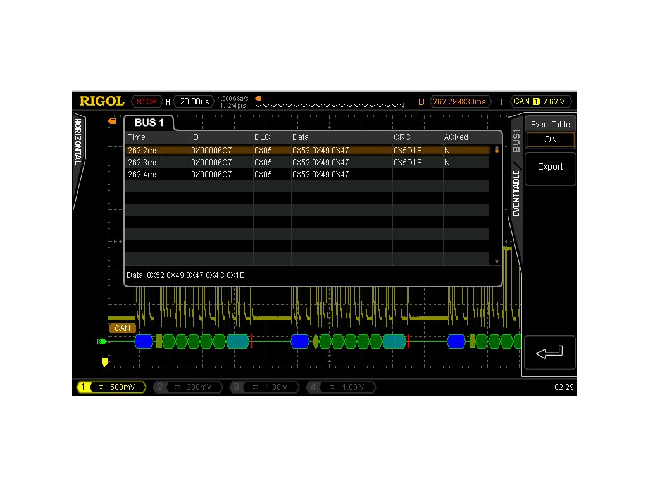Select channel 2 200mV indicator
The height and width of the screenshot is (486, 648).
click(188, 387)
